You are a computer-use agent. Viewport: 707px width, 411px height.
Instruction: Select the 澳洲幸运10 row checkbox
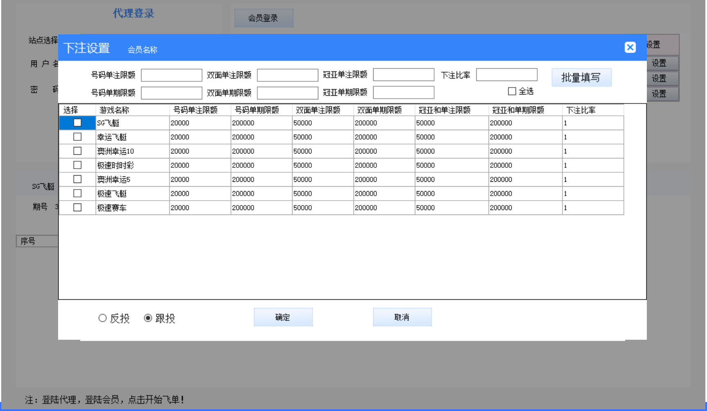tap(77, 151)
